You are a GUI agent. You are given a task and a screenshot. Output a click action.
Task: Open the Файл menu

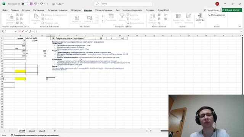(5, 10)
